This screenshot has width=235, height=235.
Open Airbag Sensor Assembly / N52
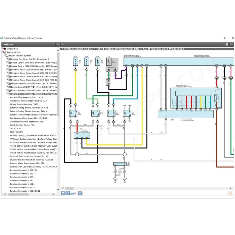[x=24, y=104]
